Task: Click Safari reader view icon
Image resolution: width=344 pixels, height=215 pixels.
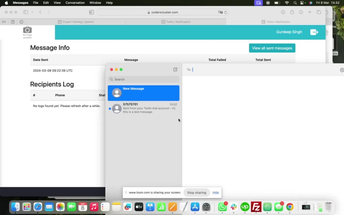Action: click(92, 12)
